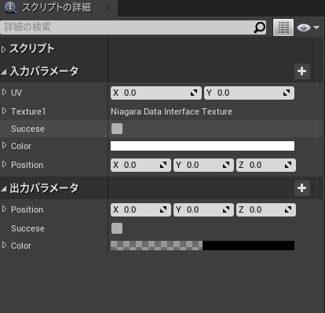Add a new input parameter (入力パラメータ plus)
This screenshot has height=313, width=325.
coord(302,71)
